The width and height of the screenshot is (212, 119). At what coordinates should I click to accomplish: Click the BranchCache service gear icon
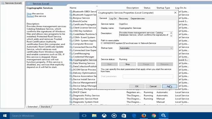click(71, 21)
